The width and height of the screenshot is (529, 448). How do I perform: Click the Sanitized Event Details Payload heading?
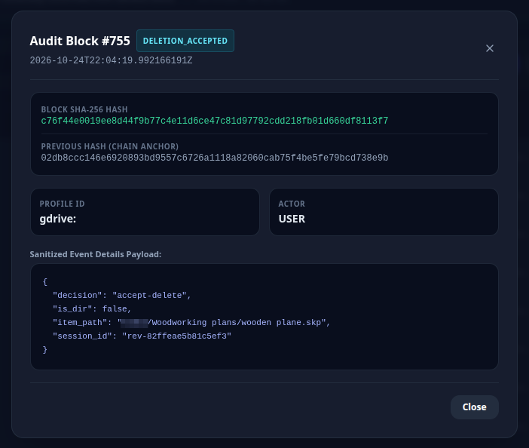[x=96, y=254]
